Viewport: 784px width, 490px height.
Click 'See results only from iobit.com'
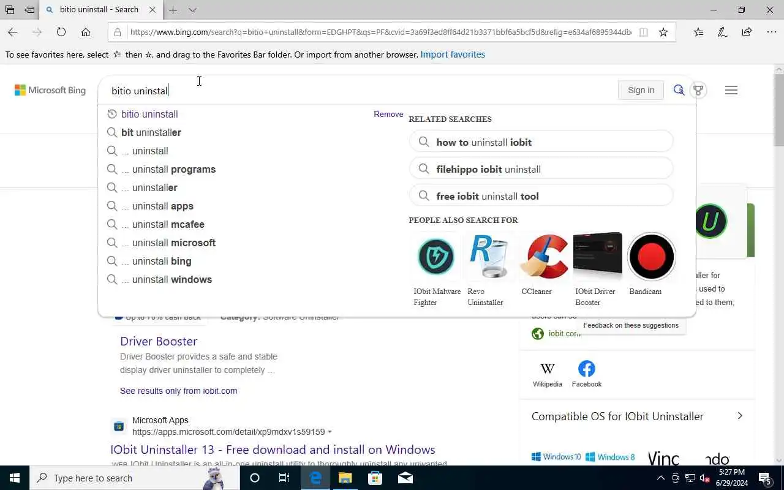click(x=178, y=391)
